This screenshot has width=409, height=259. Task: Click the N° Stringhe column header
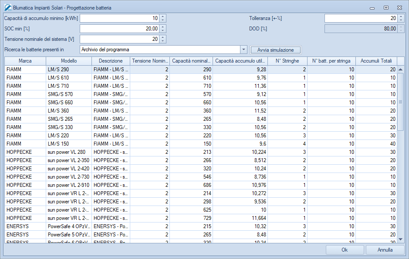pyautogui.click(x=287, y=61)
